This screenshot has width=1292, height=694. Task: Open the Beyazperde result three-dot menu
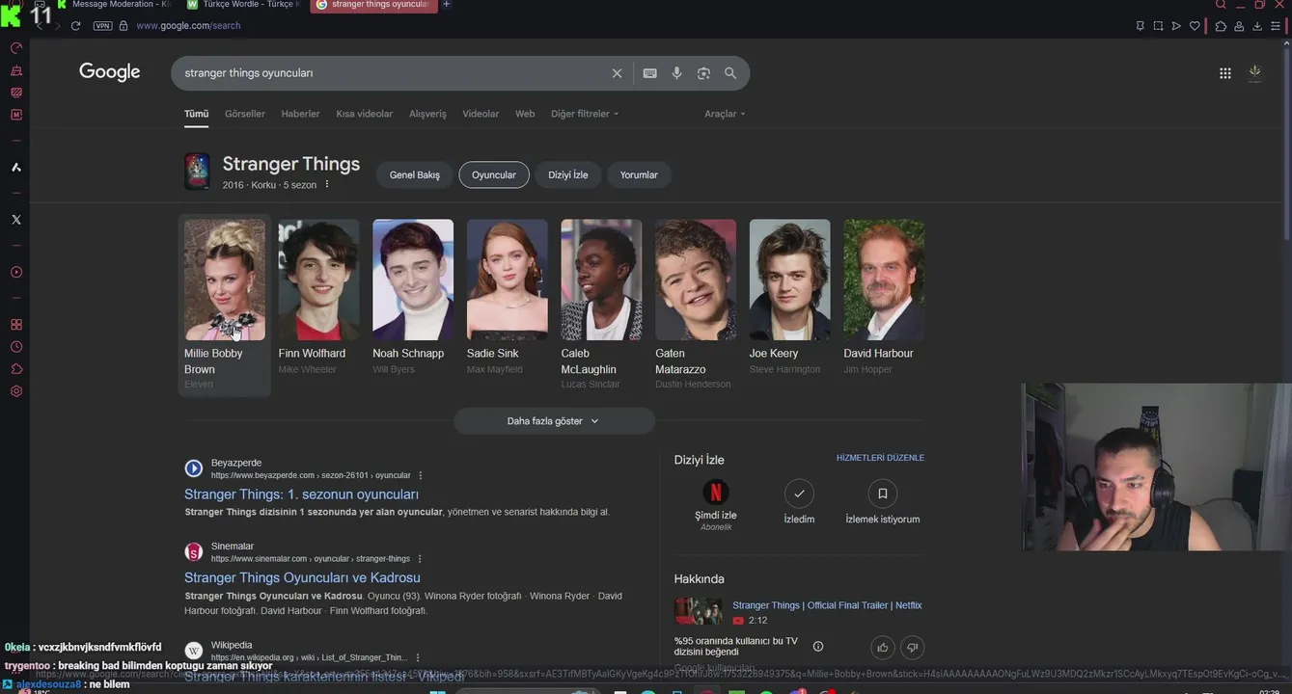pos(421,475)
